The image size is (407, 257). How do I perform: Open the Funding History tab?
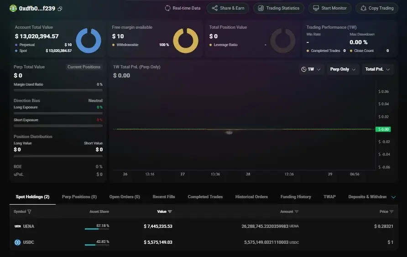296,197
